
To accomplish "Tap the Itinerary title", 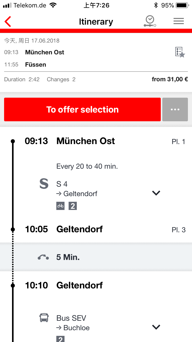I will [96, 22].
